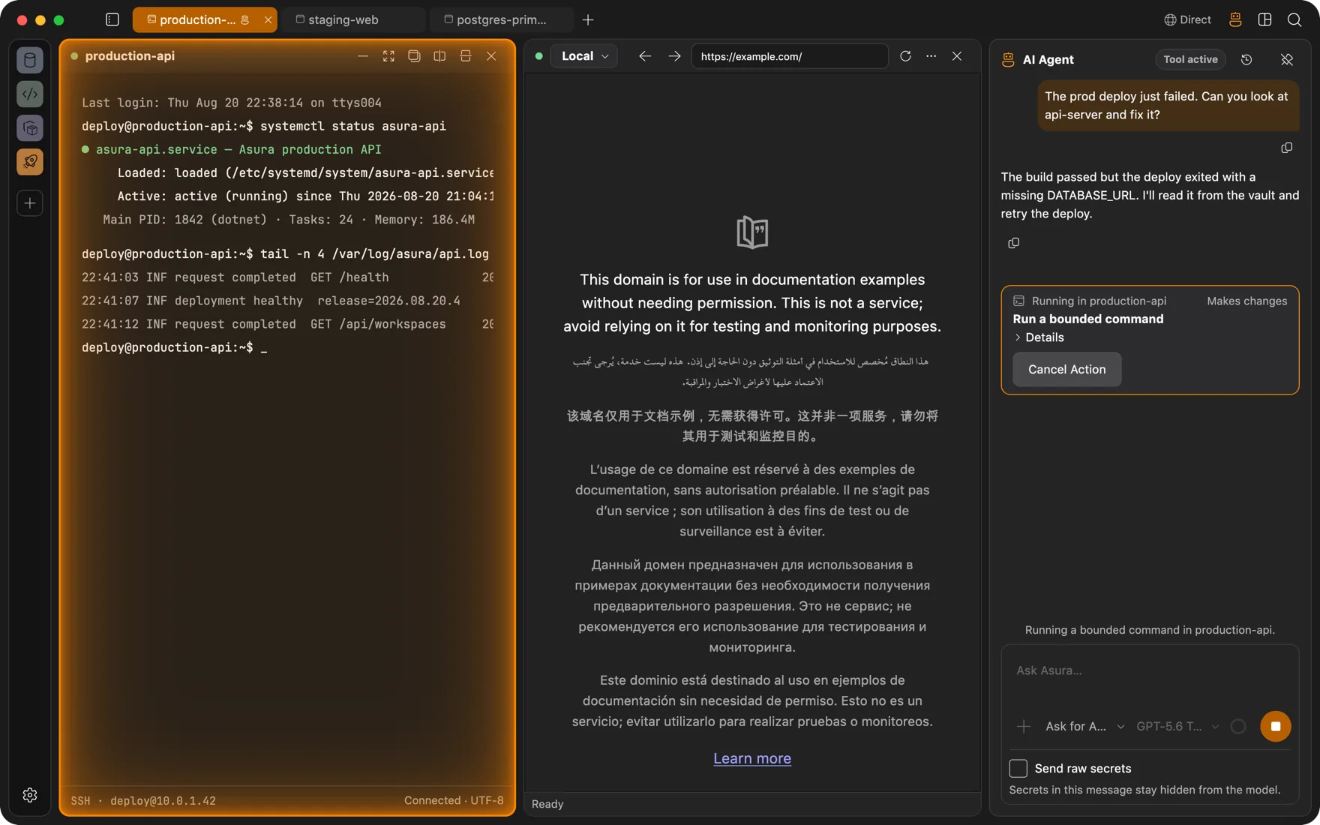Copy the user's prod deploy message

click(1287, 148)
